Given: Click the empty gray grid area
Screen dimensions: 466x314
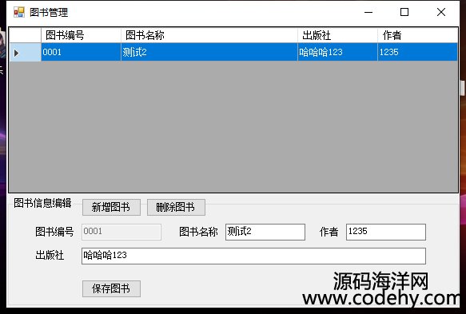Looking at the screenshot, I should (x=233, y=126).
